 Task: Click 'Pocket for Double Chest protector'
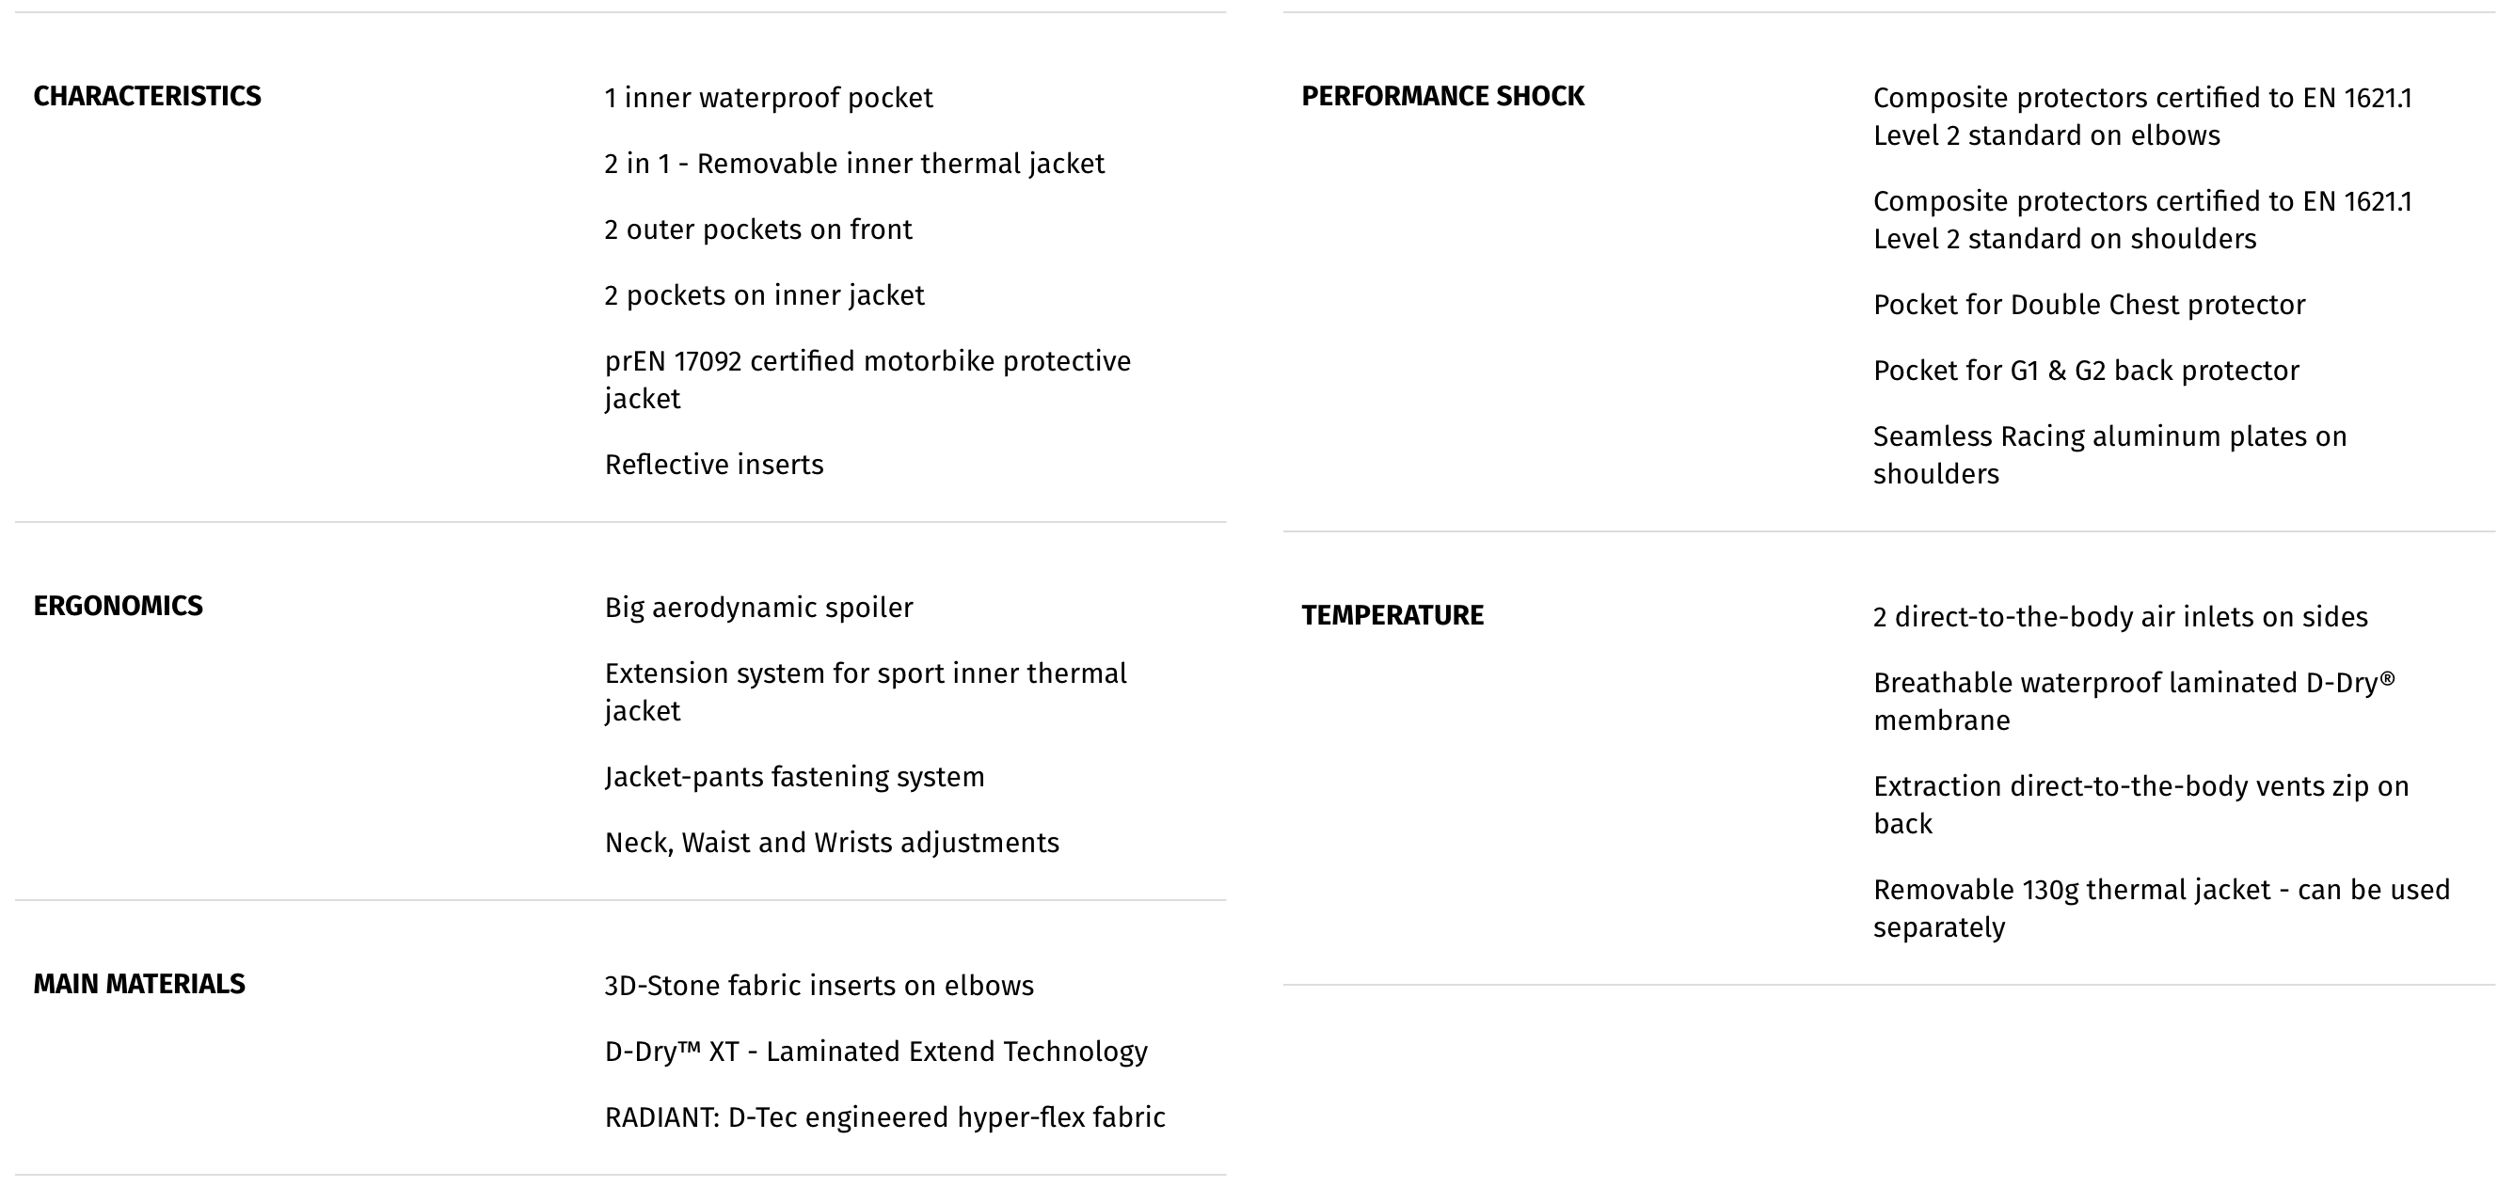click(x=2090, y=306)
